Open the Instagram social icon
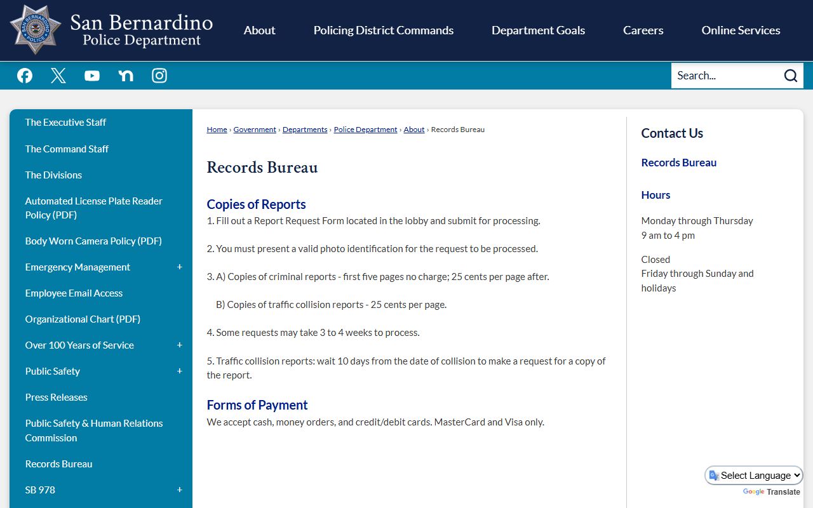The width and height of the screenshot is (813, 508). pos(159,76)
